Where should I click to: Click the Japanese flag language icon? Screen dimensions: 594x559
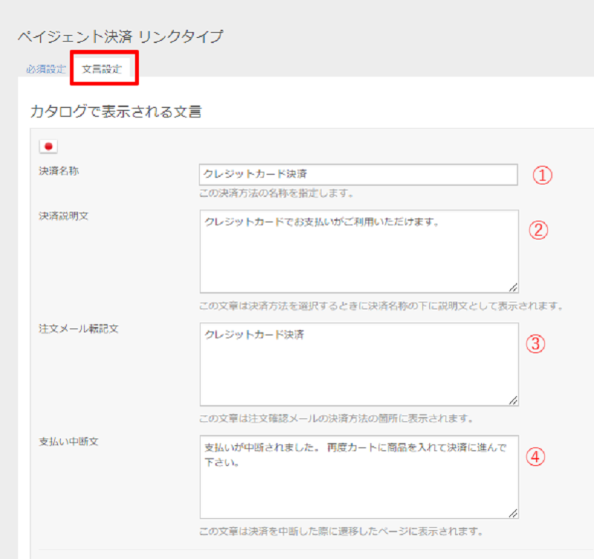tap(48, 146)
